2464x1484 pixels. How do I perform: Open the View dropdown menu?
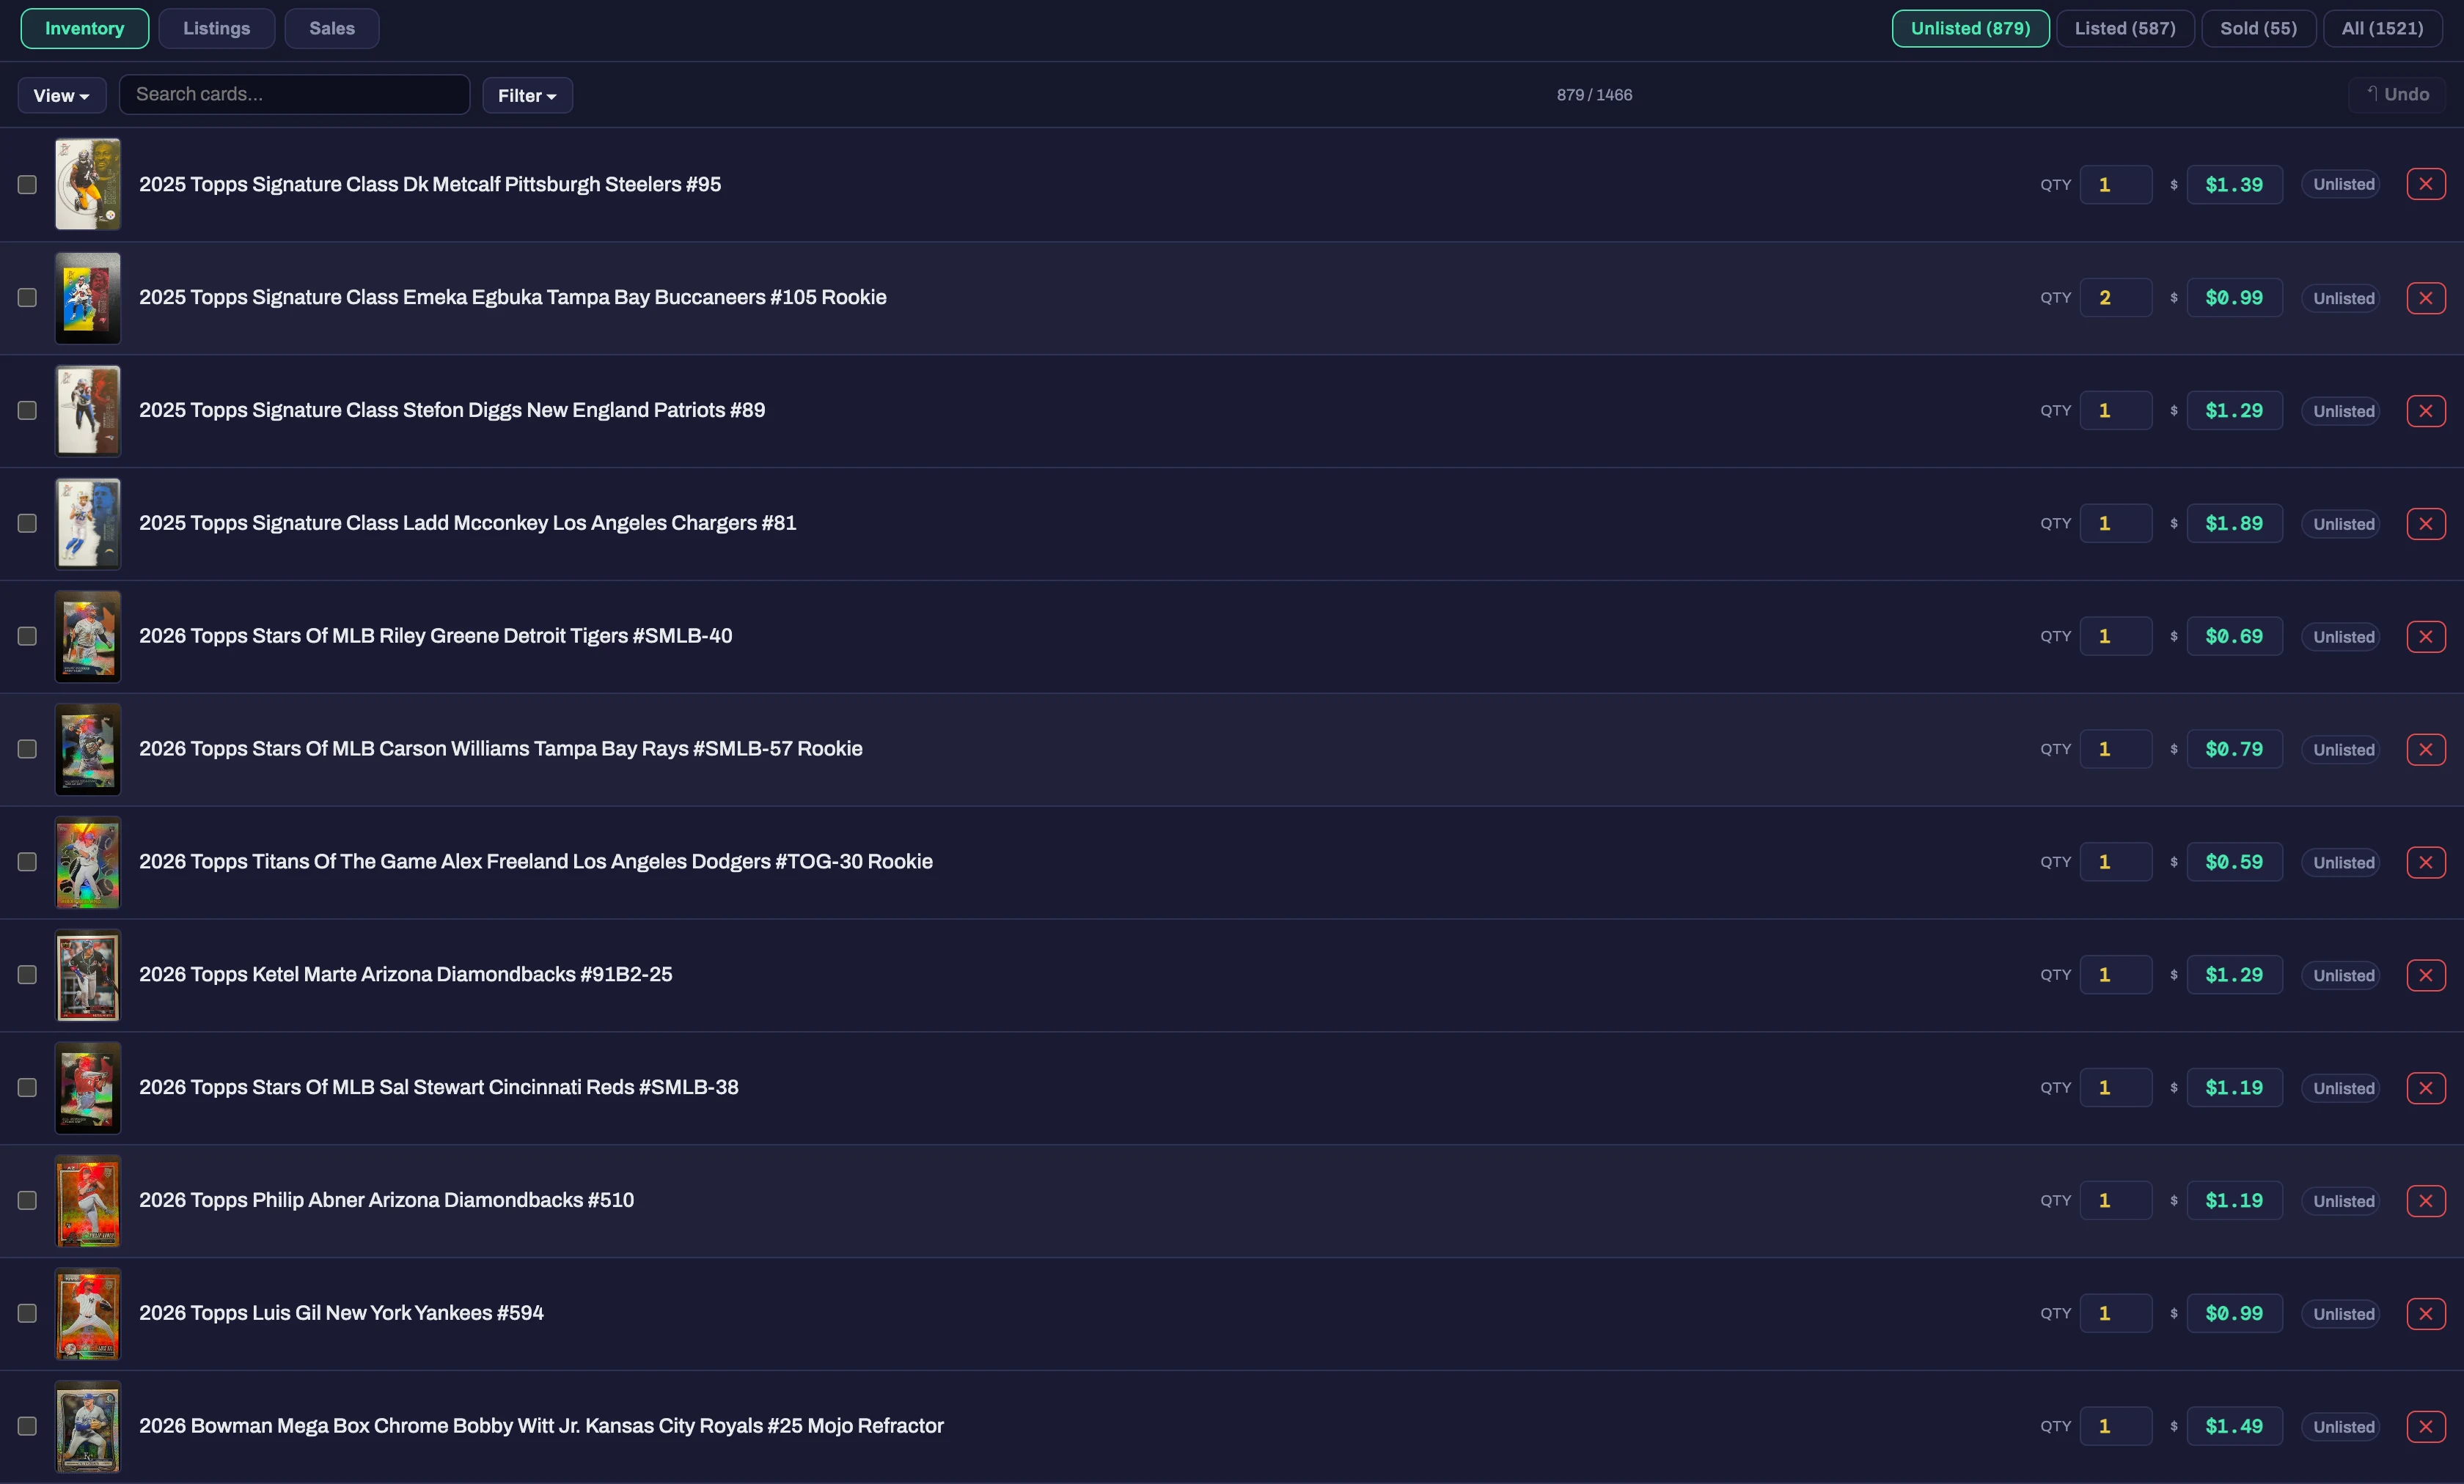[61, 96]
